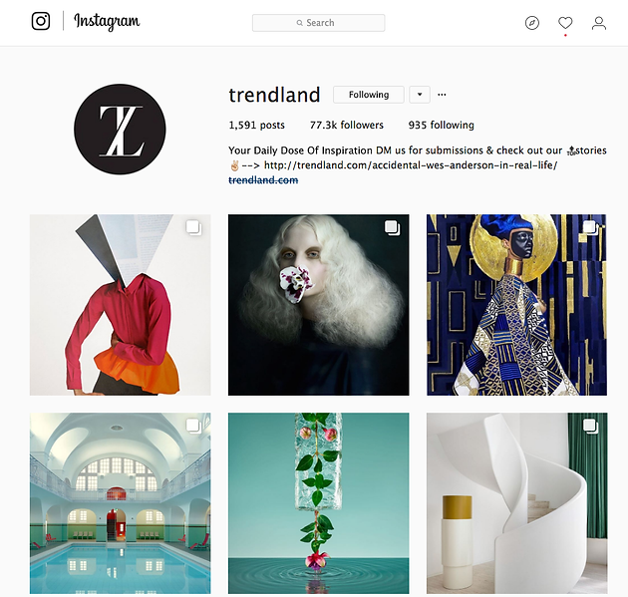Toggle the Following button
The width and height of the screenshot is (628, 597).
tap(369, 95)
